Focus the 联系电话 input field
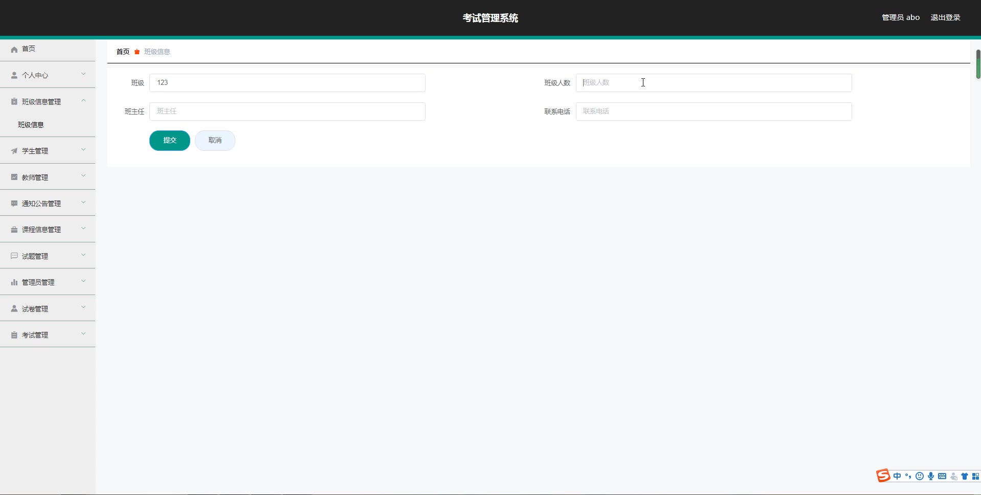 click(714, 111)
